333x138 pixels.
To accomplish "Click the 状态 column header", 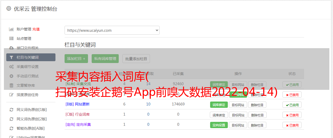I will click(x=292, y=74).
